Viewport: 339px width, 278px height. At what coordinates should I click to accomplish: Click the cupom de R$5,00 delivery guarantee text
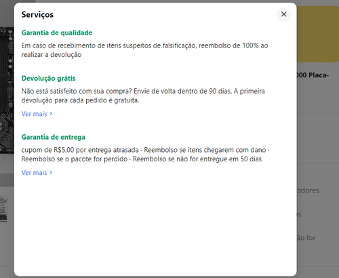point(80,150)
